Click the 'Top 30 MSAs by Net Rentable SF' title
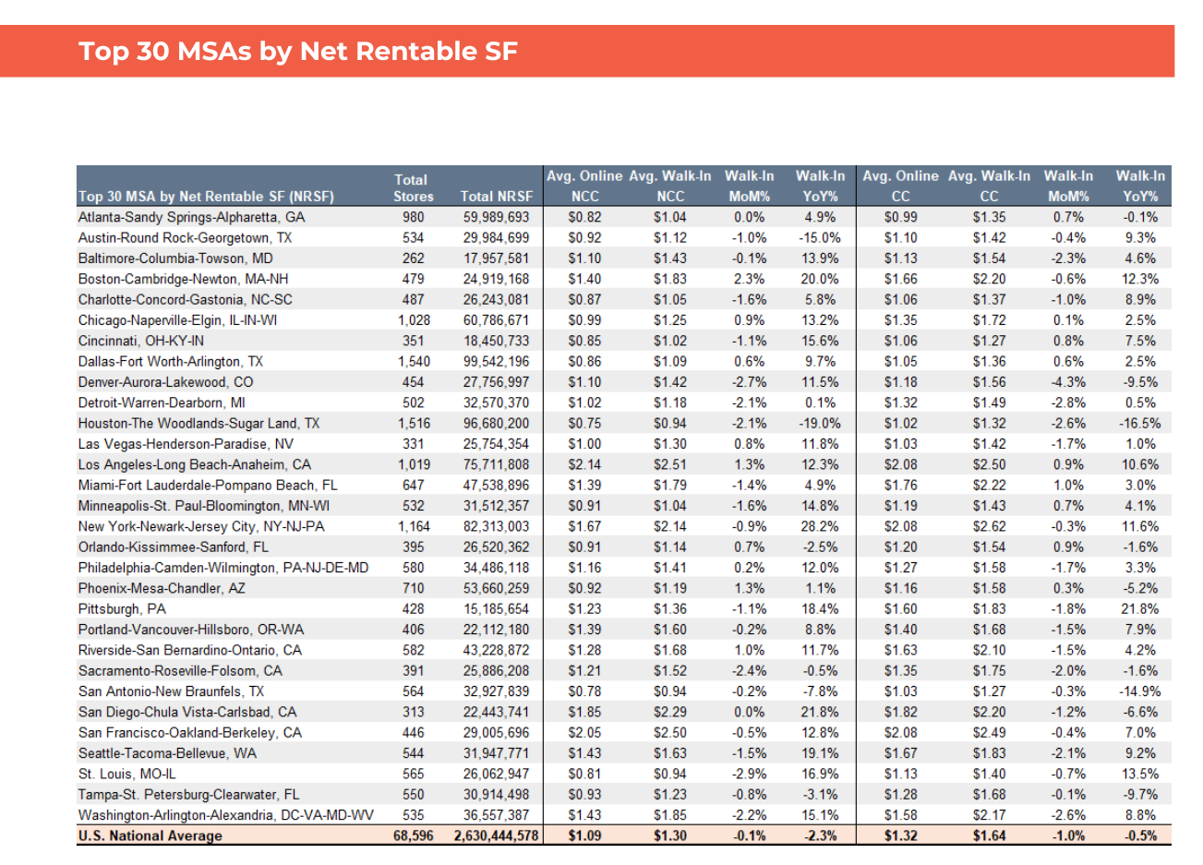1203x865 pixels. (x=297, y=51)
